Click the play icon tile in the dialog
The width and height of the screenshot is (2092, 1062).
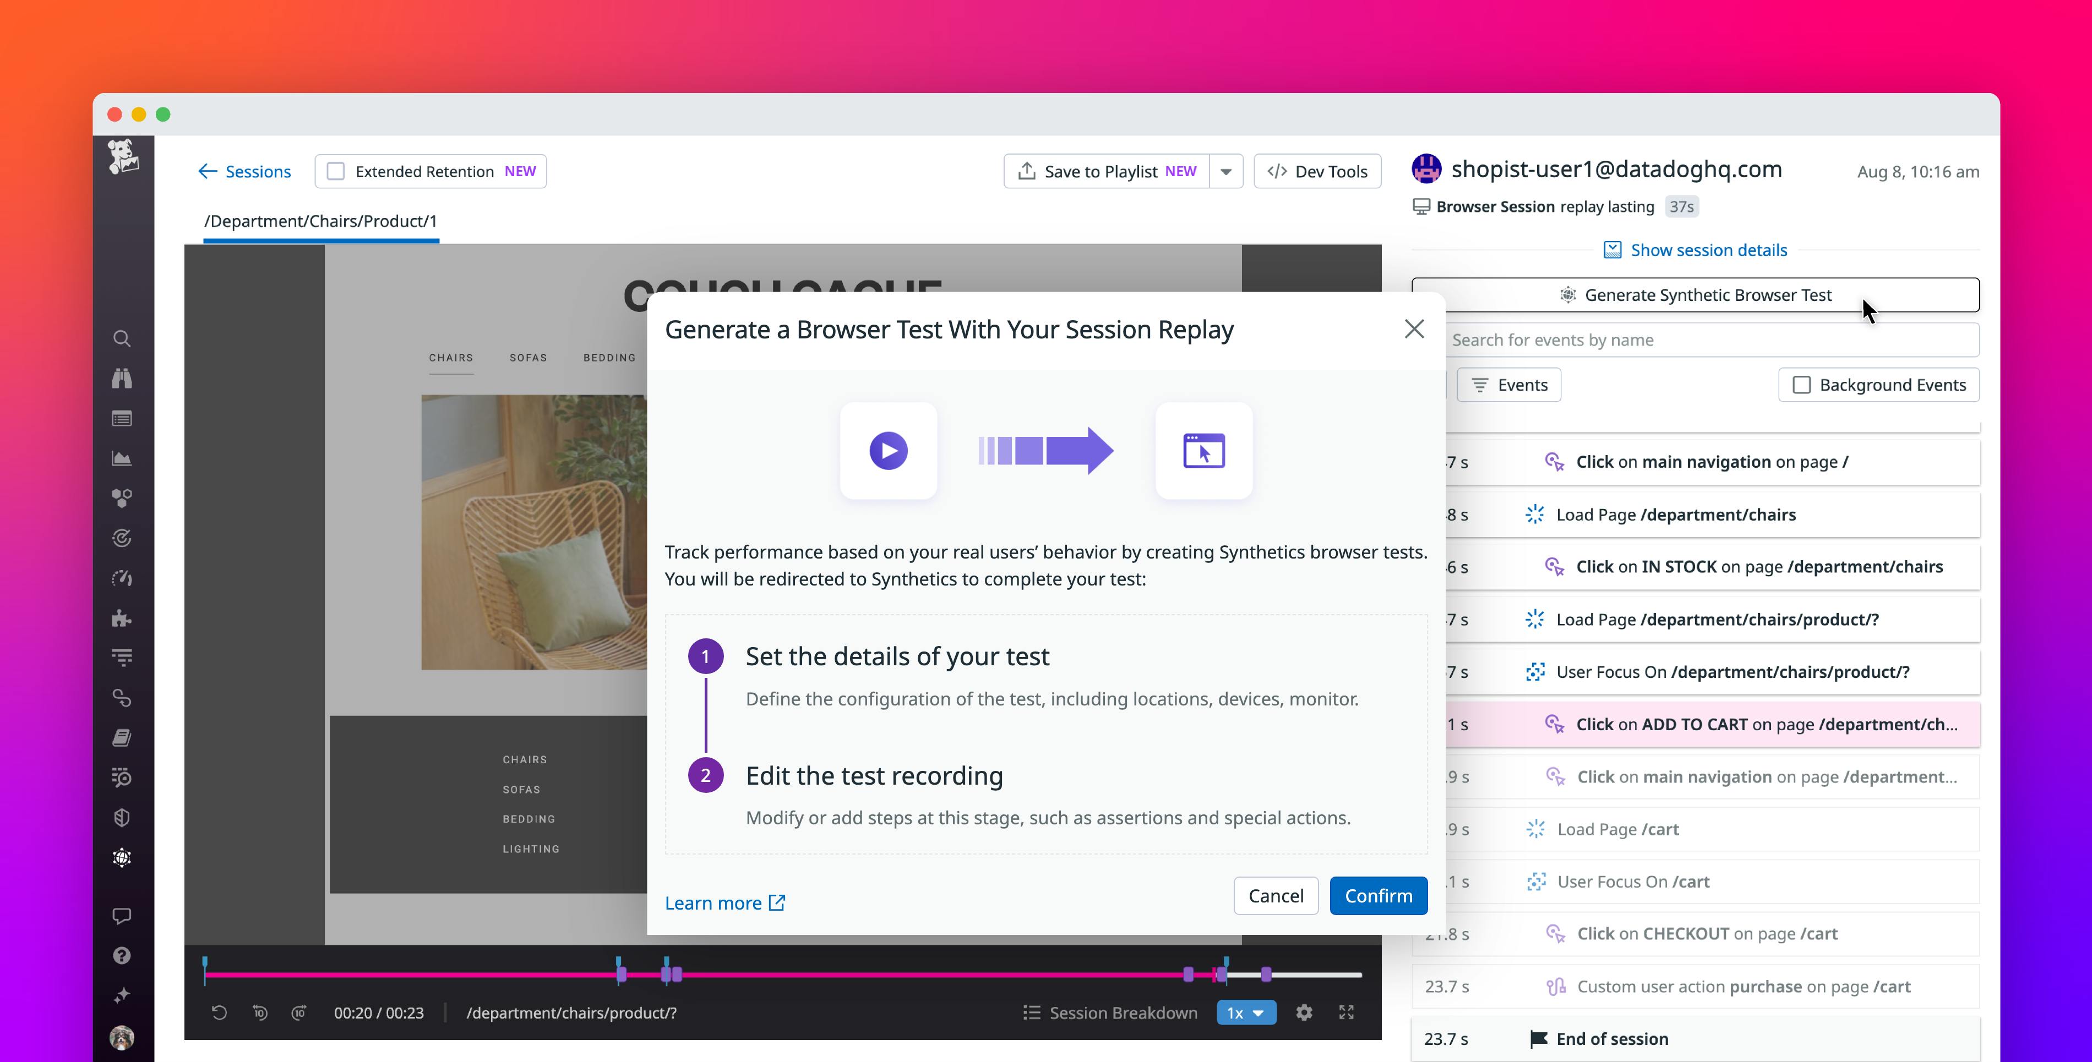click(889, 451)
